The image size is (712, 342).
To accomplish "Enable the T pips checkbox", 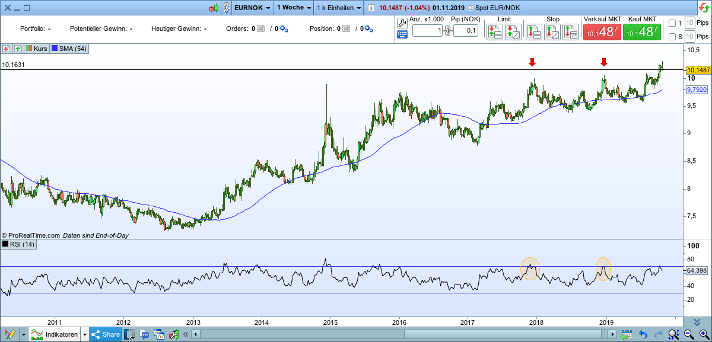I will [x=672, y=23].
